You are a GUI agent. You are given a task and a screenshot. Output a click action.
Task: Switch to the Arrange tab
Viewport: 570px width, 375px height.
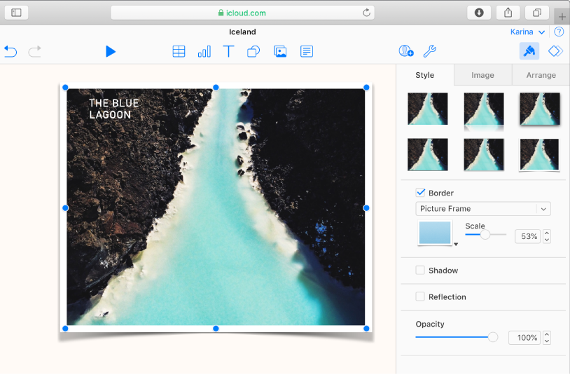(541, 75)
